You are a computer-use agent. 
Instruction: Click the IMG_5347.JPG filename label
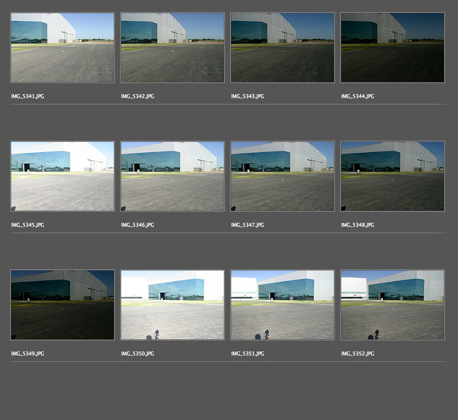point(248,225)
